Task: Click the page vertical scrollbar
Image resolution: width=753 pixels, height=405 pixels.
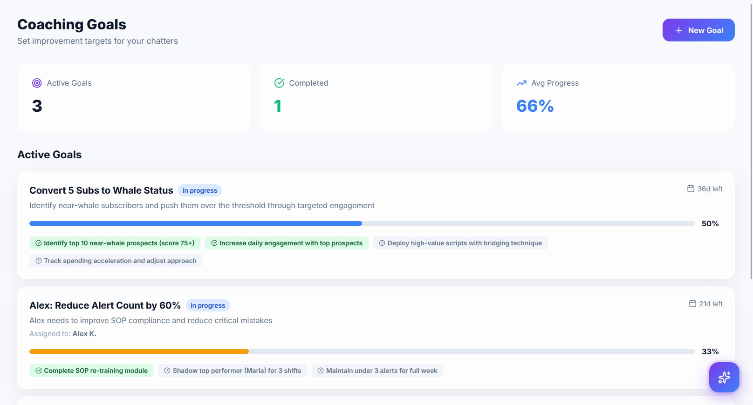Action: click(x=750, y=140)
